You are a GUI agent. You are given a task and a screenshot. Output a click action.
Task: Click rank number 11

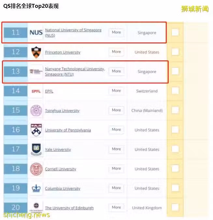[x=16, y=33]
